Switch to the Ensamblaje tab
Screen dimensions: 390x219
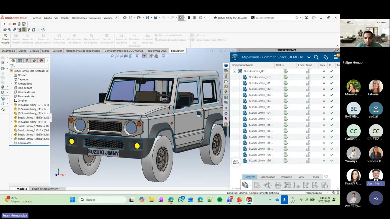coord(9,51)
